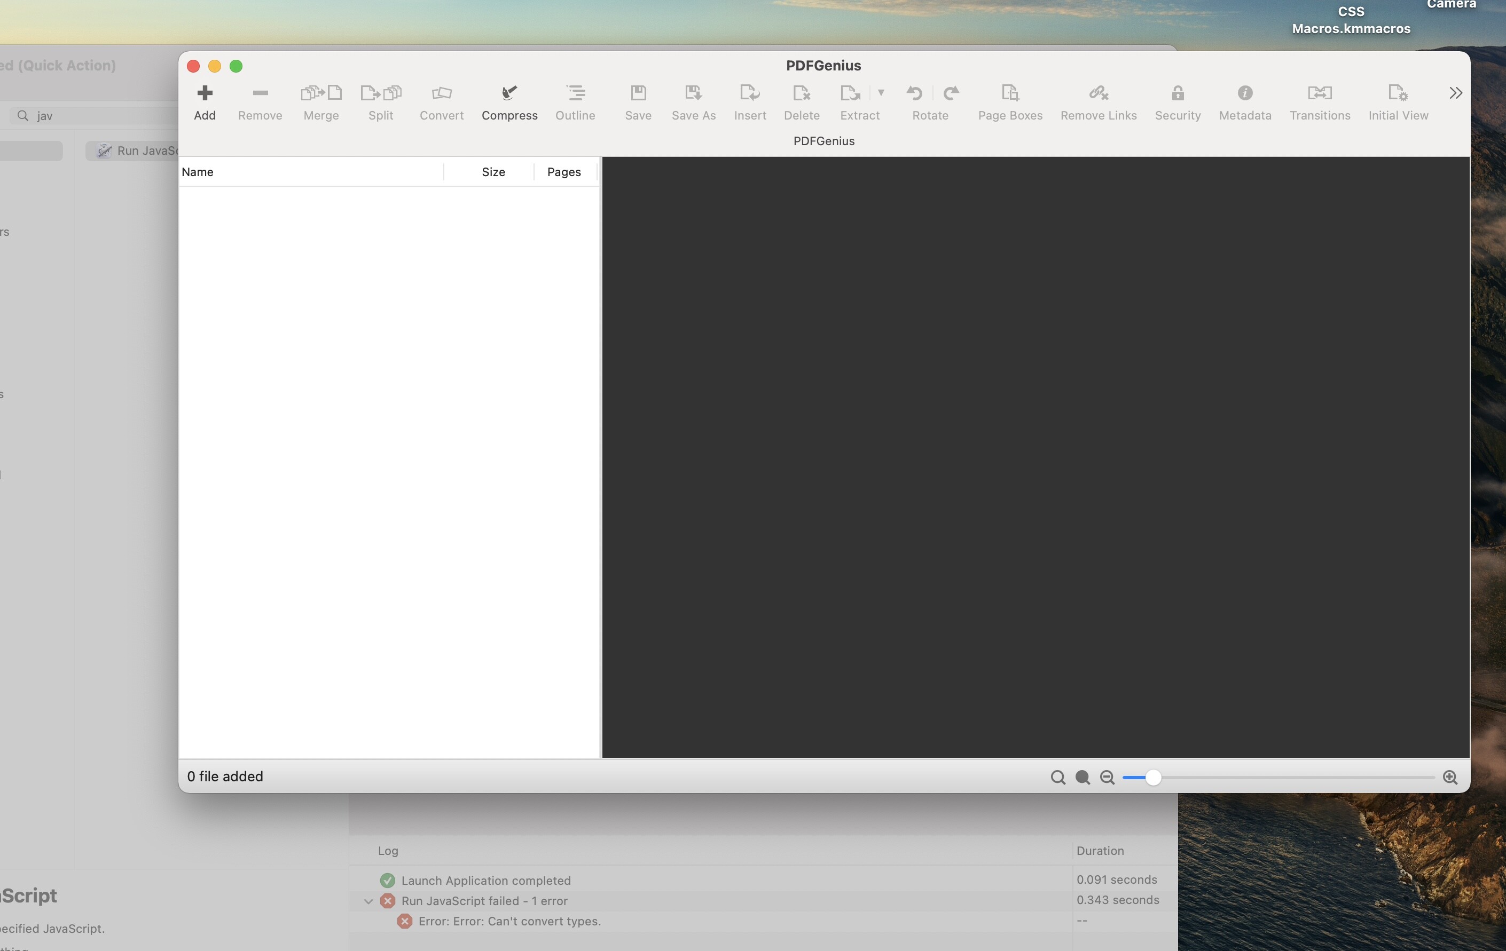
Task: Rotate pages clockwise
Action: pyautogui.click(x=951, y=94)
